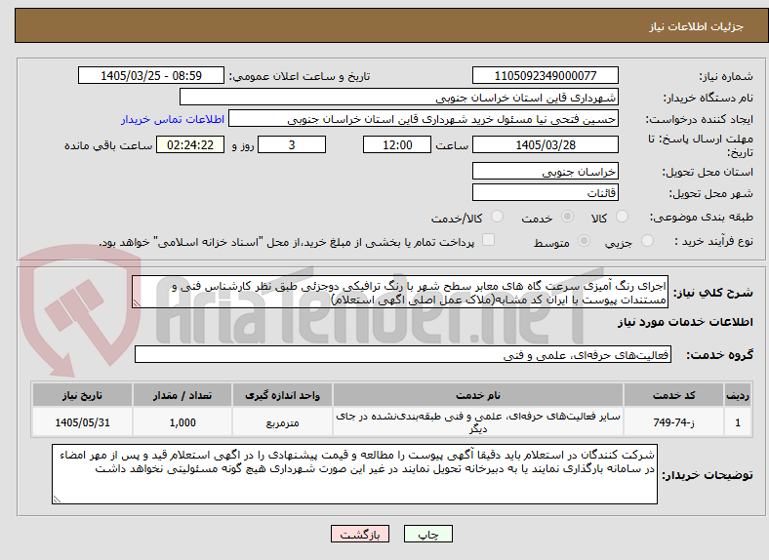Viewport: 769px width, 560px height.
Task: Click the buyer organization name field
Action: (x=399, y=98)
